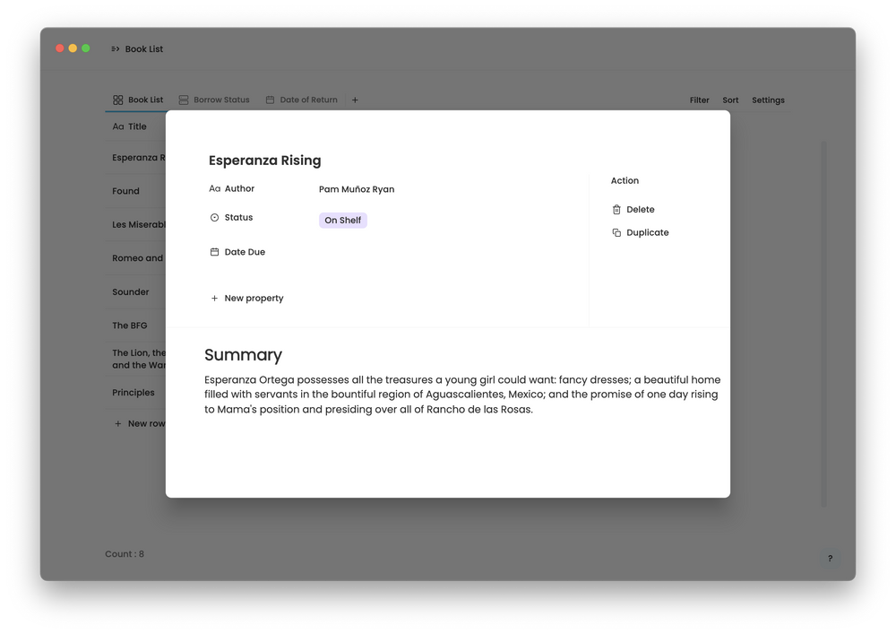The width and height of the screenshot is (896, 634).
Task: Click the Status property icon
Action: tap(214, 218)
